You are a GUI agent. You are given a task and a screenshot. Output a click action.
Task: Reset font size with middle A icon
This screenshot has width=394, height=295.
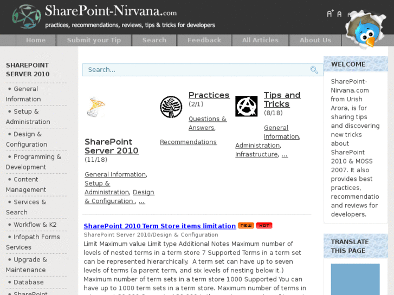[339, 14]
